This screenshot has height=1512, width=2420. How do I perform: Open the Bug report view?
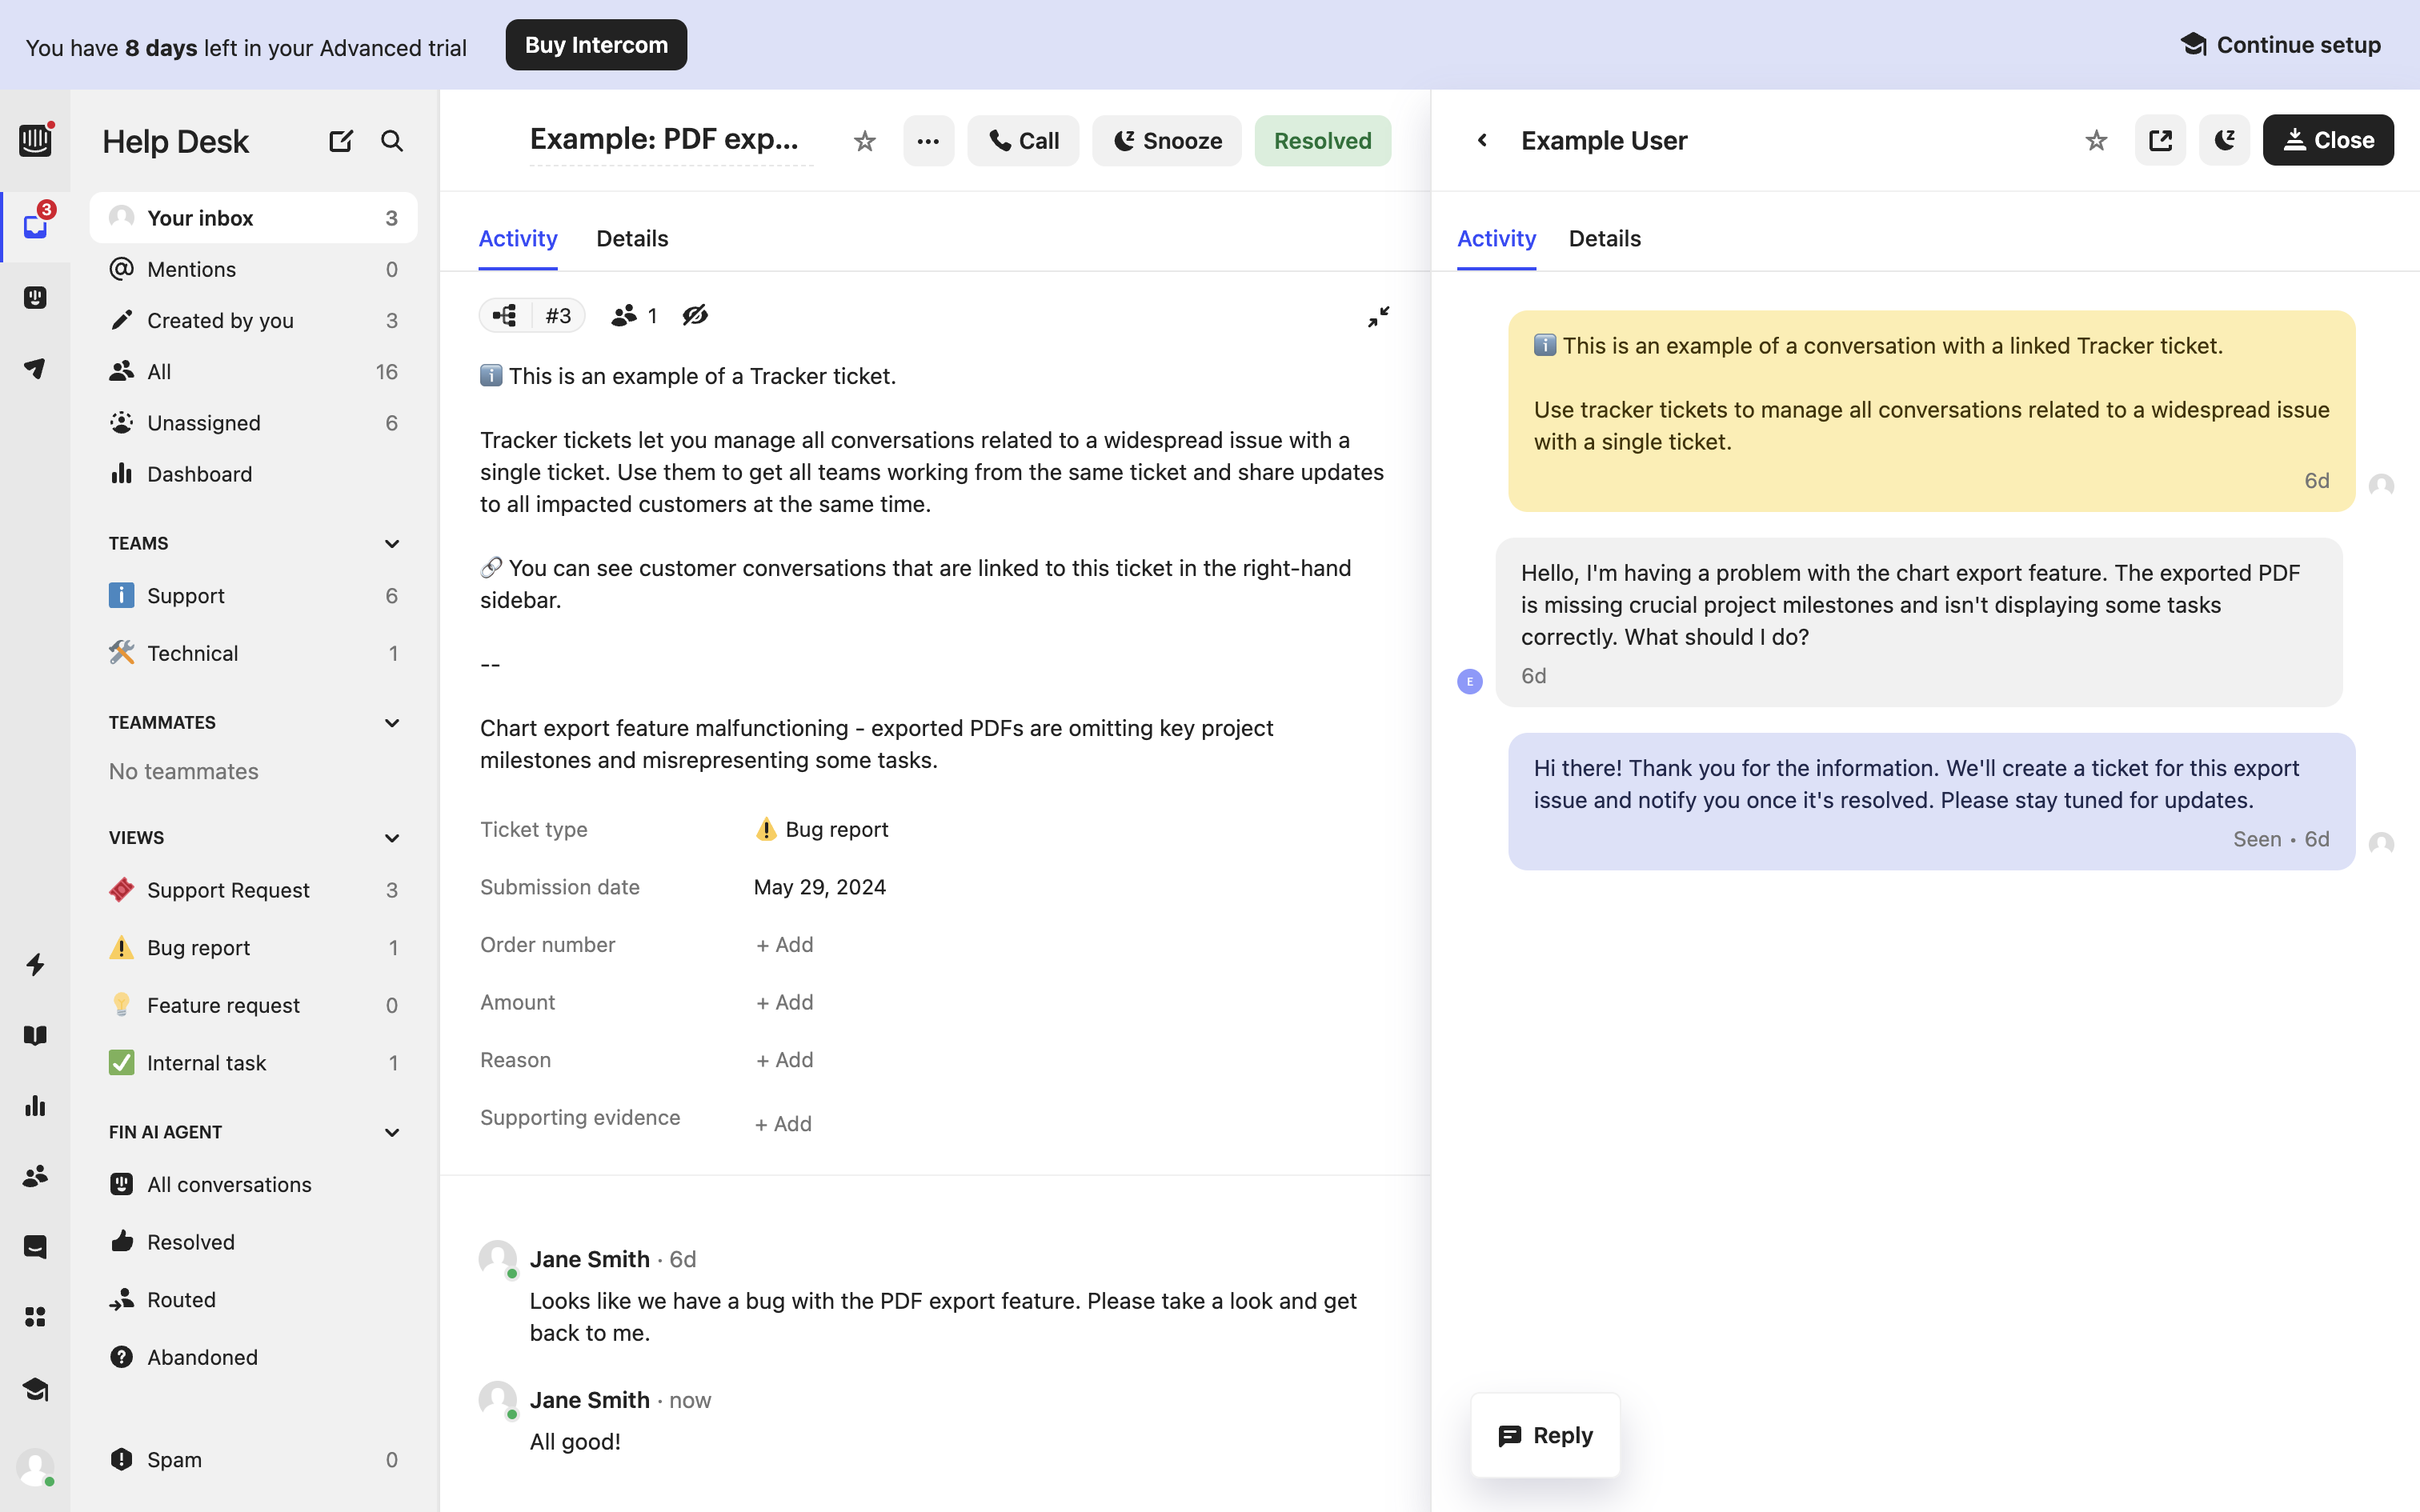pos(253,948)
